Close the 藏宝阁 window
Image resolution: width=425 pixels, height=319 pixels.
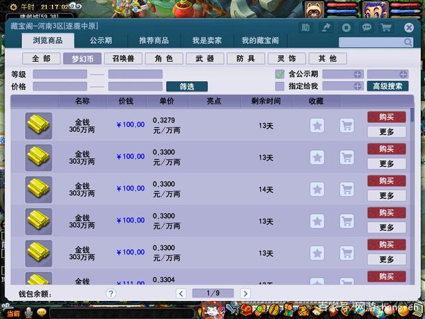[409, 28]
